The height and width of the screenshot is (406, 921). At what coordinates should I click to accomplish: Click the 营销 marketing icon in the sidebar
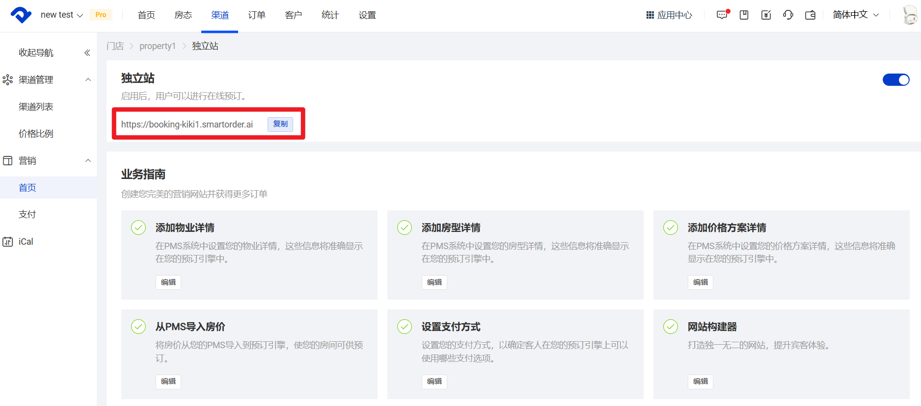click(8, 160)
